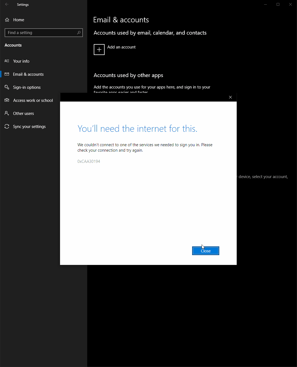
Task: Open the Sync your settings page label
Action: pos(29,127)
